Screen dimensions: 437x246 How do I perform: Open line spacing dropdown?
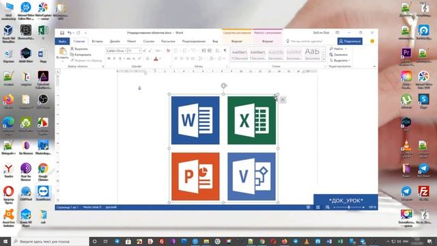pos(201,59)
